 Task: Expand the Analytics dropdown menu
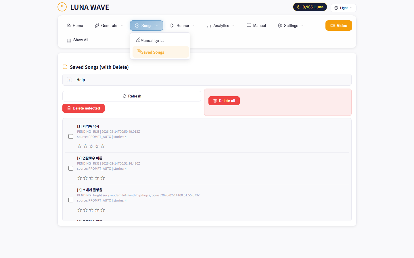(221, 26)
